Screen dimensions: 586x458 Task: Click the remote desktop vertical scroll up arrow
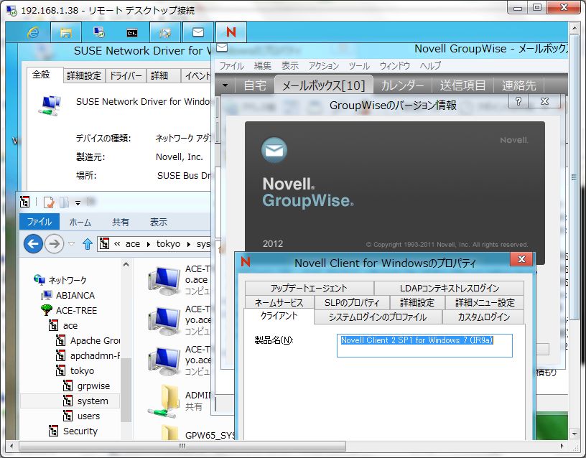click(x=574, y=28)
